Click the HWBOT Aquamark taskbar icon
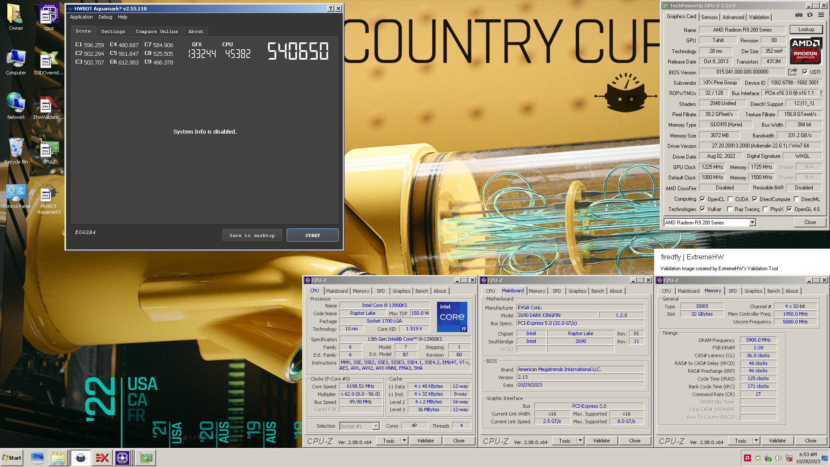This screenshot has width=830, height=467. coord(80,458)
